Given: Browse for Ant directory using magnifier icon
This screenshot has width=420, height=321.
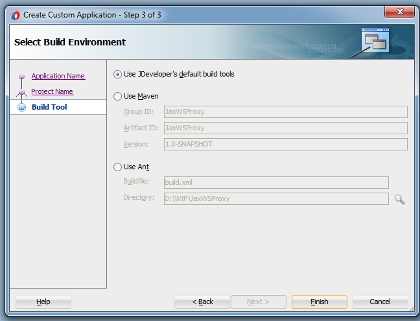Looking at the screenshot, I should [400, 199].
